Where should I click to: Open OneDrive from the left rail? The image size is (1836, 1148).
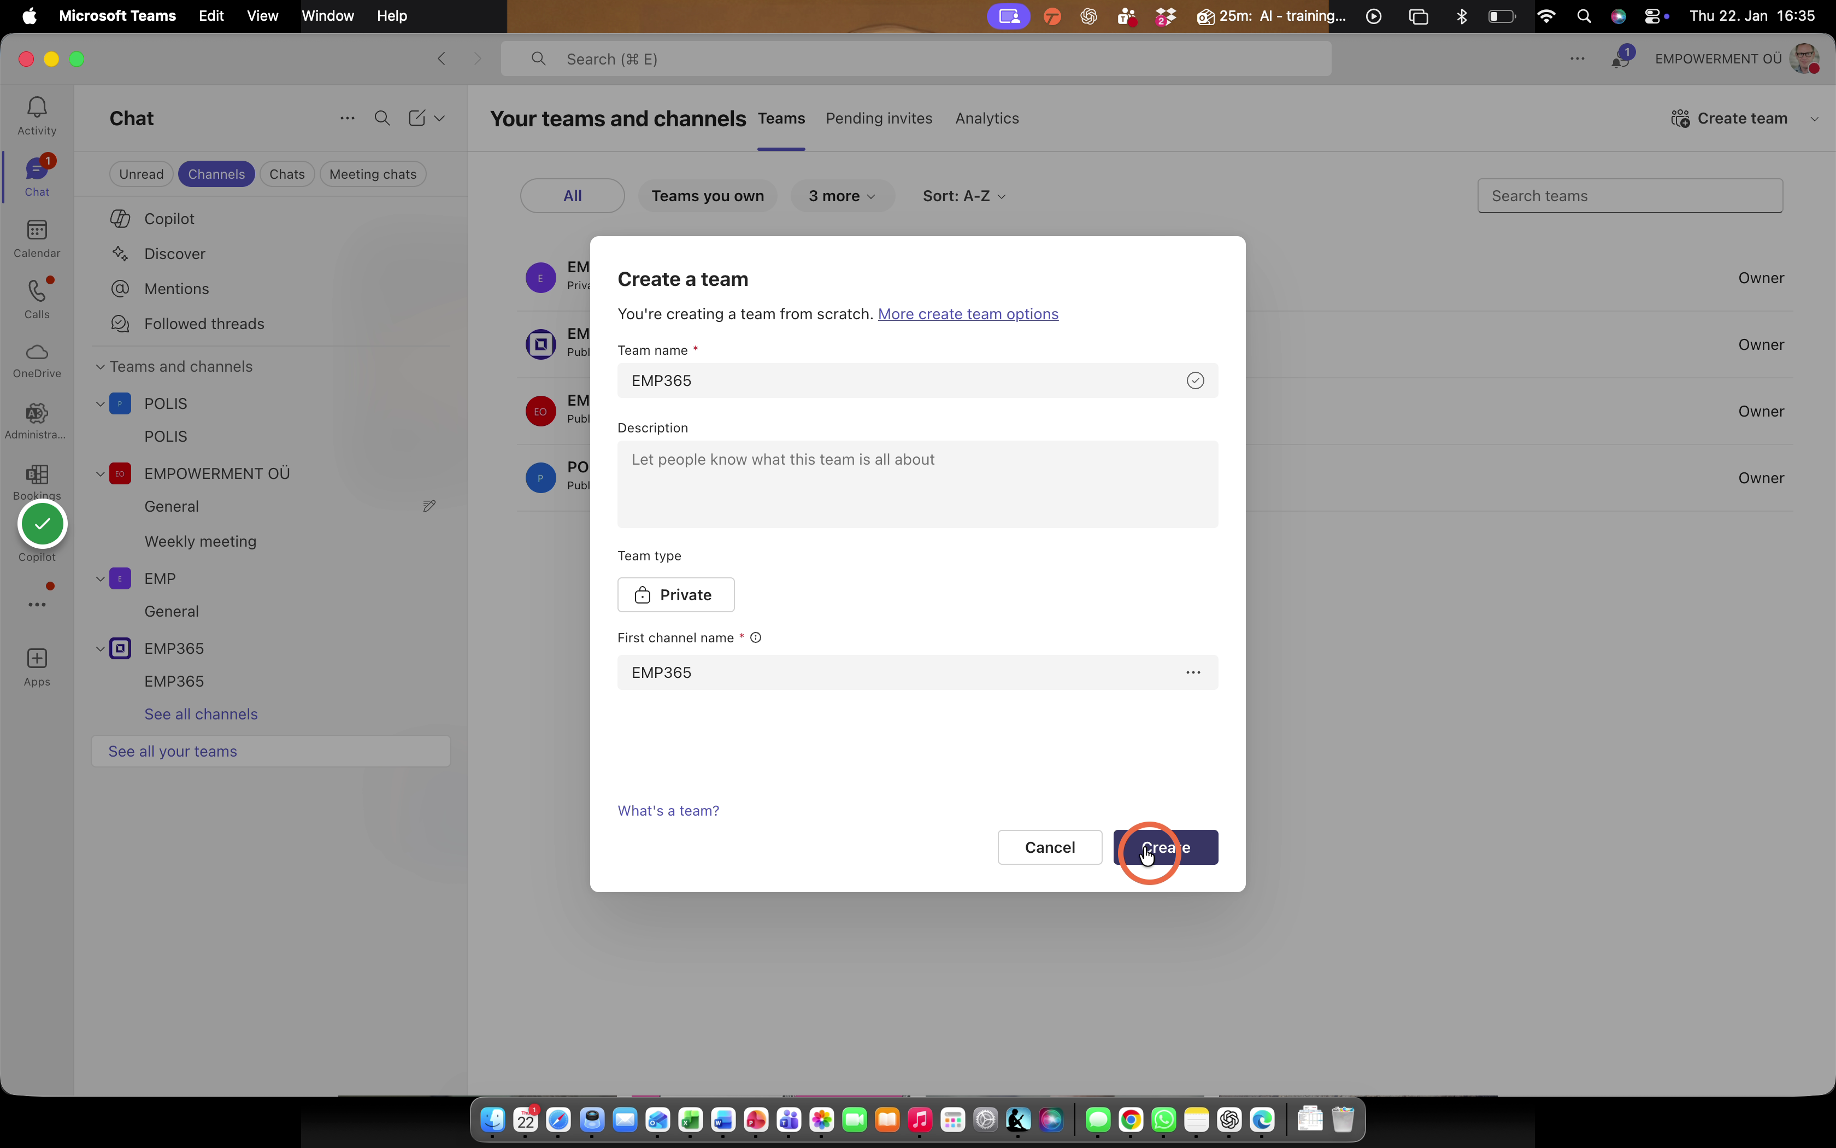tap(37, 361)
